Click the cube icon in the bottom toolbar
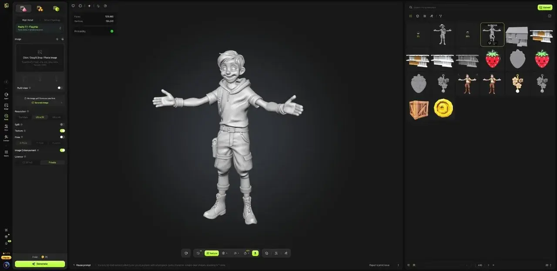The height and width of the screenshot is (271, 557). pyautogui.click(x=267, y=253)
